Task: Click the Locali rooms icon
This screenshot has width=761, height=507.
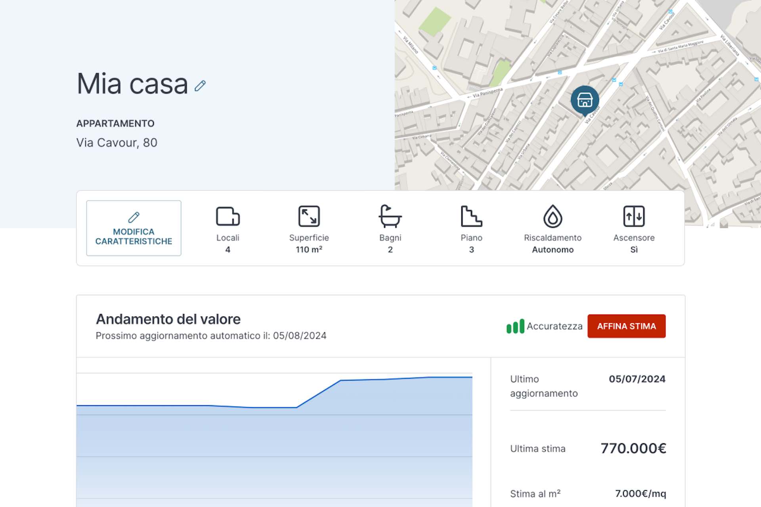Action: coord(228,216)
